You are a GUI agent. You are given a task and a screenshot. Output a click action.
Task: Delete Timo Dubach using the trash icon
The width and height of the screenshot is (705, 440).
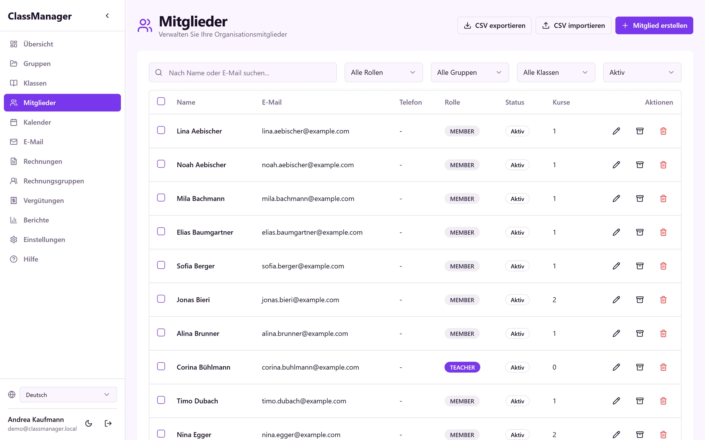663,401
